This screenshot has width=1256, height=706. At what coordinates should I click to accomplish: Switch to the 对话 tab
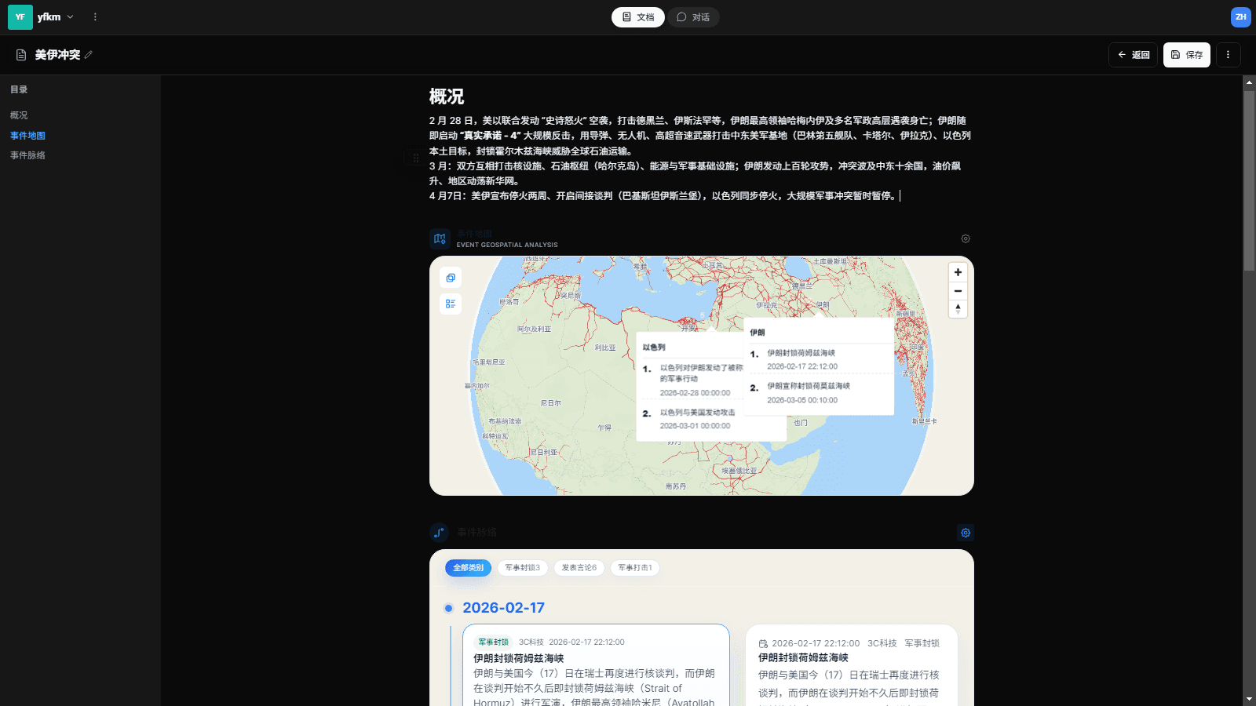click(693, 17)
